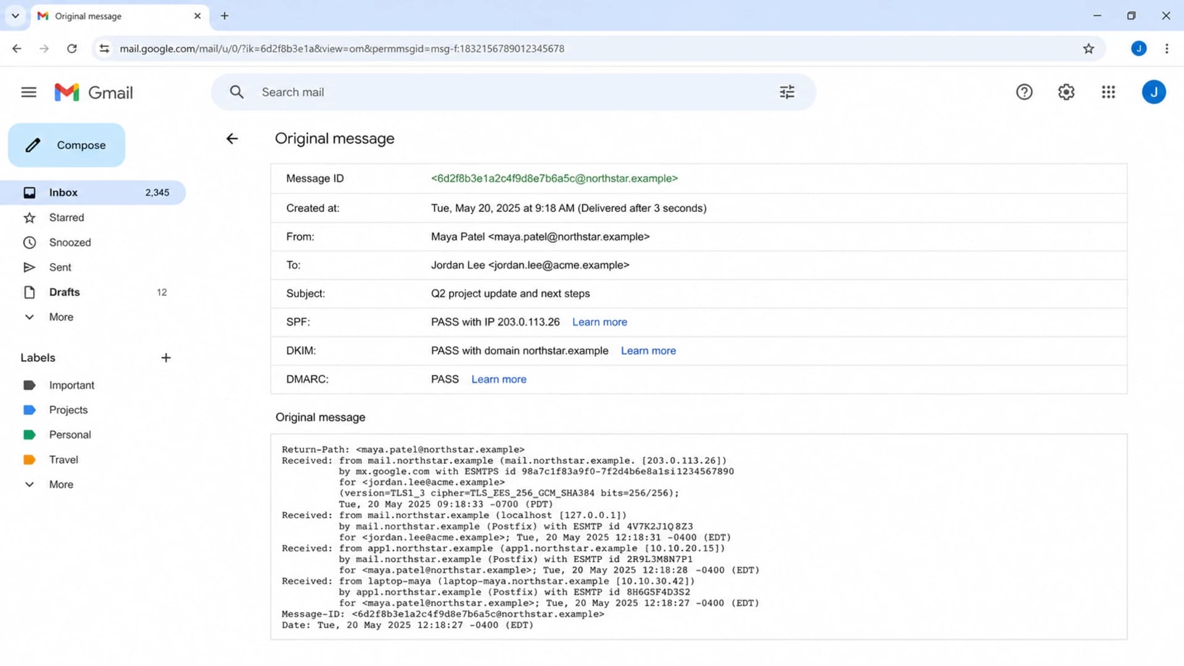Screen dimensions: 1184x666
Task: Click the browser back arrow
Action: [17, 49]
